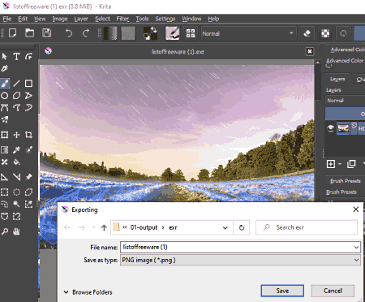The image size is (365, 302).
Task: Undo the last action
Action: click(x=69, y=33)
